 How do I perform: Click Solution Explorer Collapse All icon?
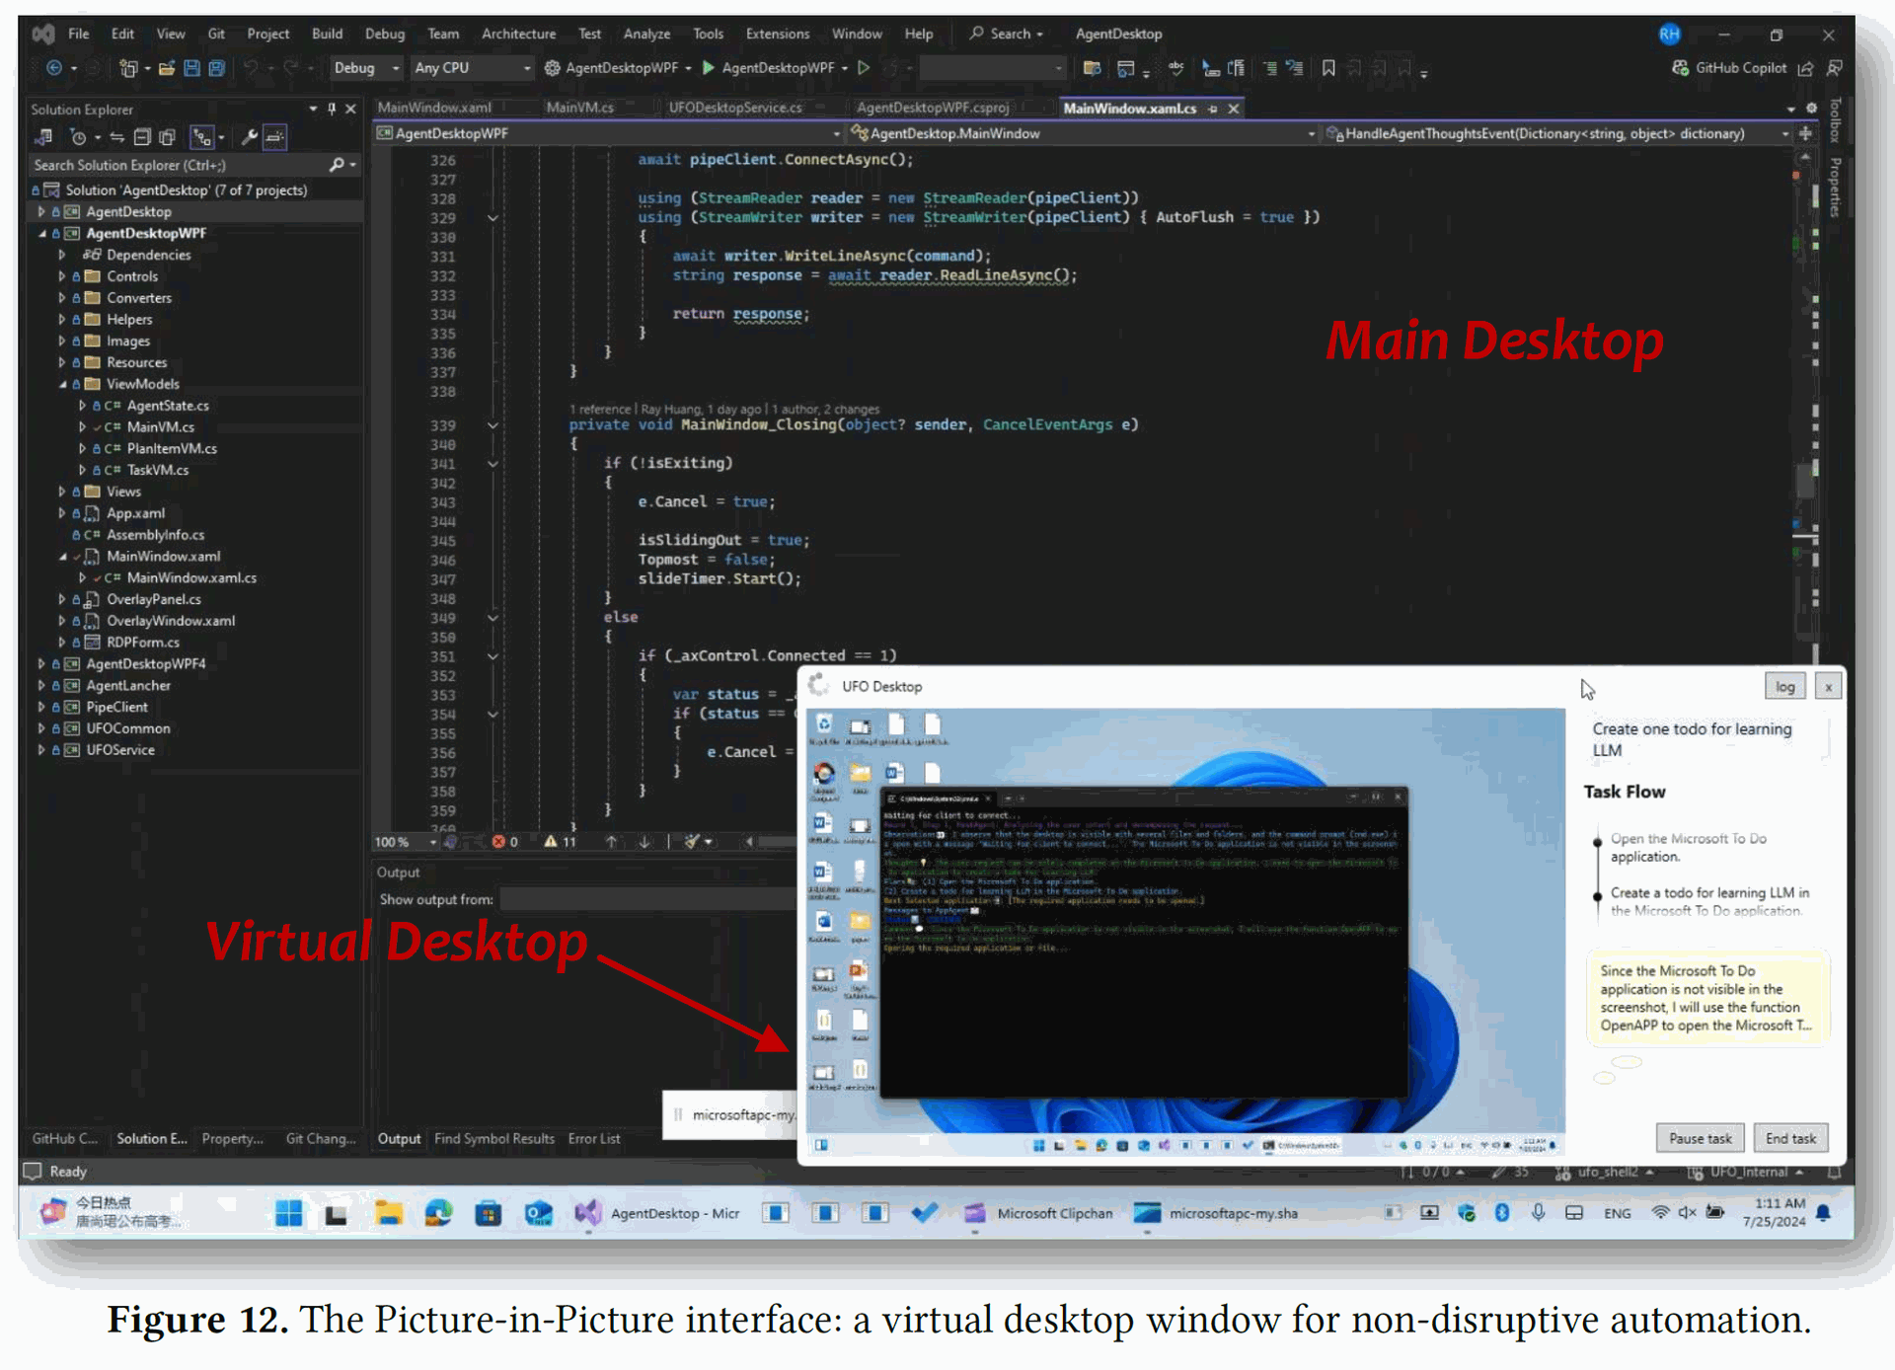(x=142, y=137)
